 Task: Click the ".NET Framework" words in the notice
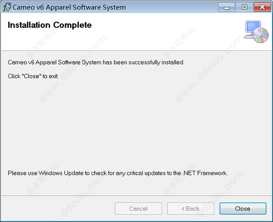(205, 173)
